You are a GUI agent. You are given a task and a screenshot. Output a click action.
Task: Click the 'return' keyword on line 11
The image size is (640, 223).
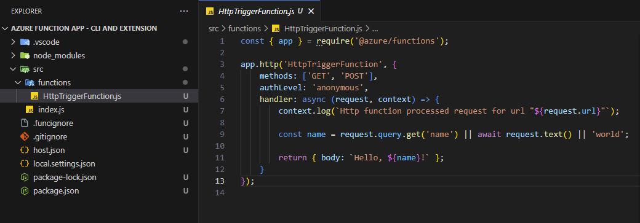tap(293, 158)
